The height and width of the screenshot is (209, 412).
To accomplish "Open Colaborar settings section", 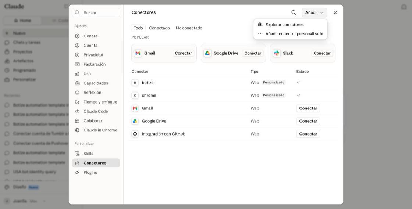I will tap(96, 121).
